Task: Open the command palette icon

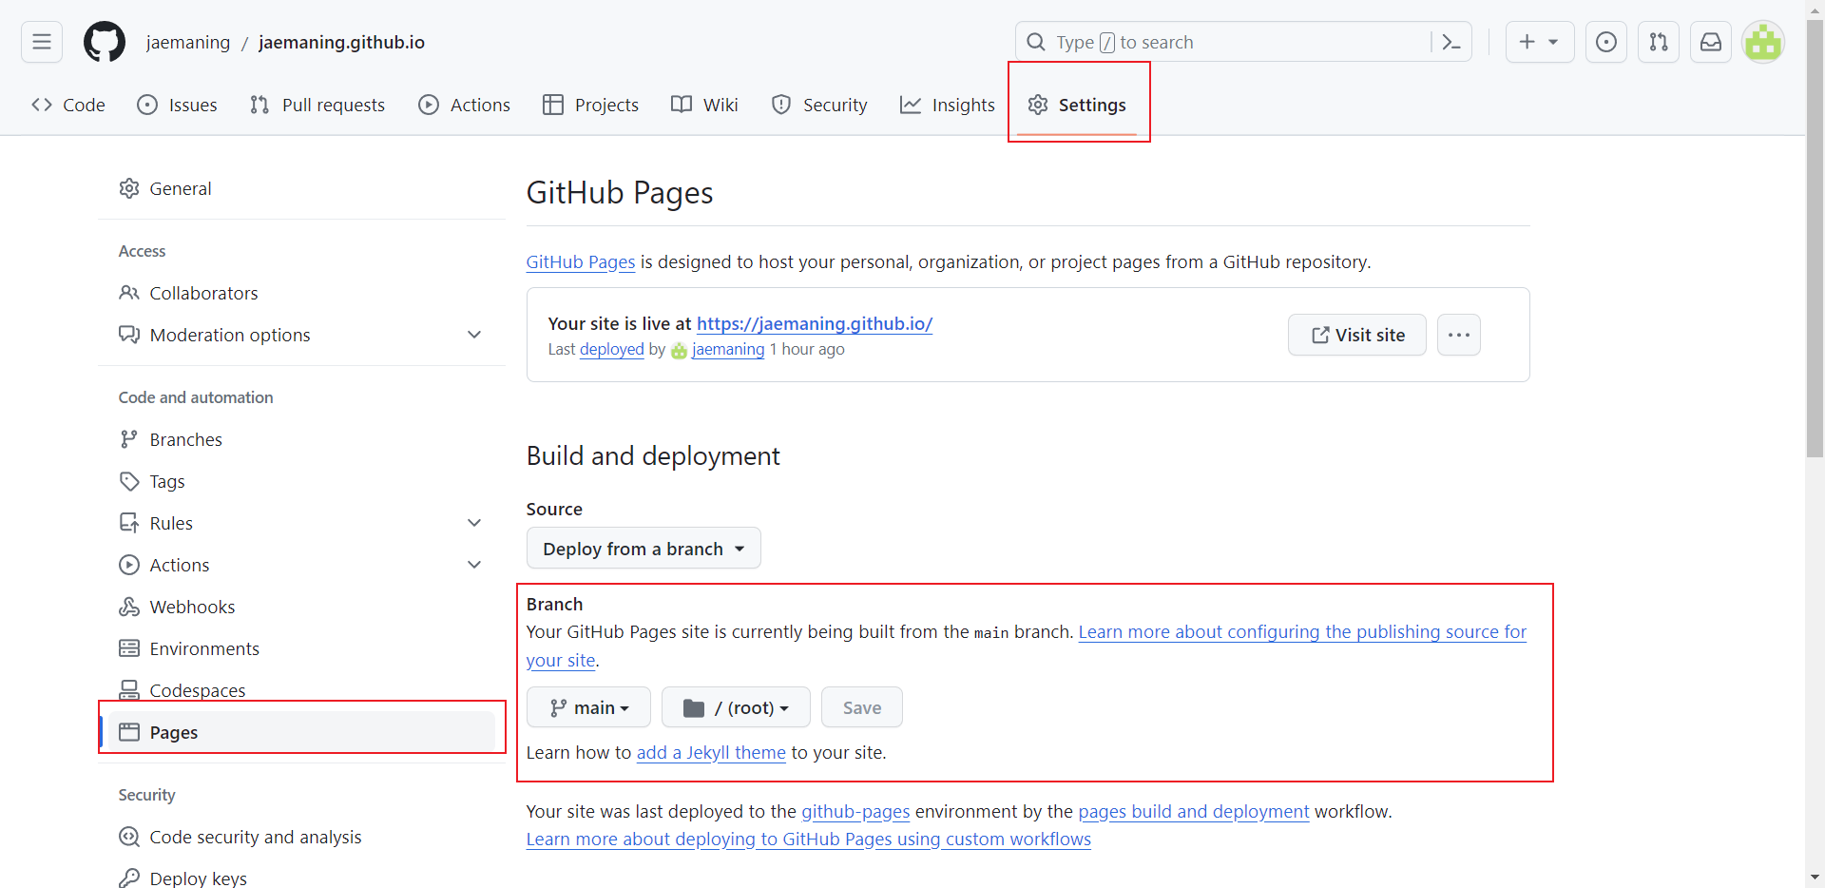Action: [1451, 42]
